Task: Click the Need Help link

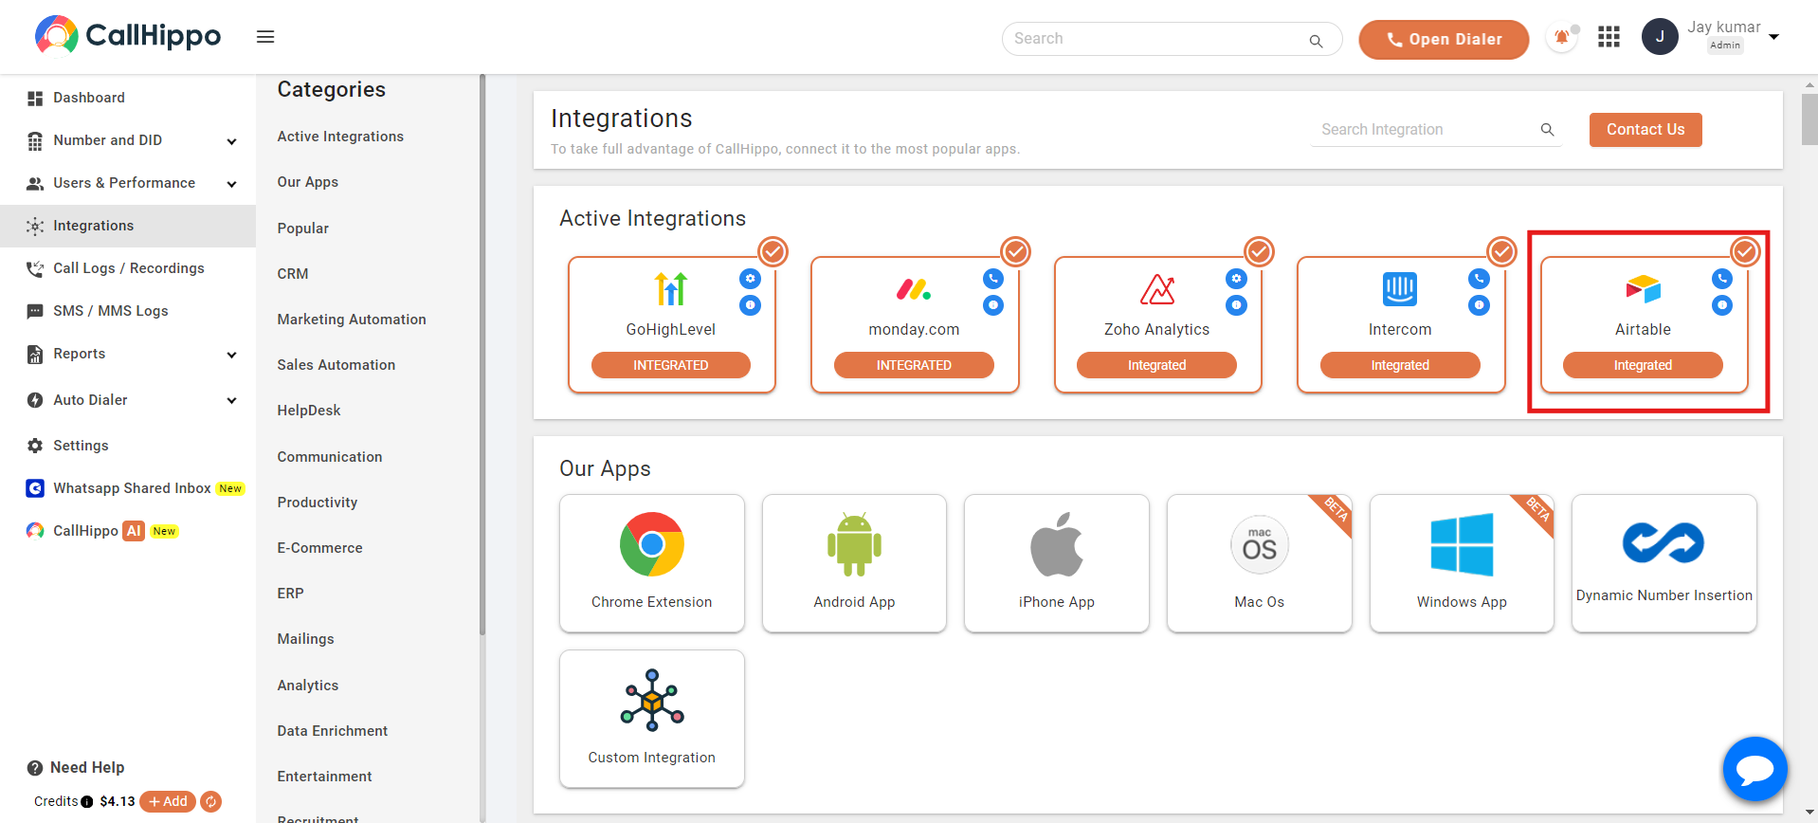Action: click(76, 768)
